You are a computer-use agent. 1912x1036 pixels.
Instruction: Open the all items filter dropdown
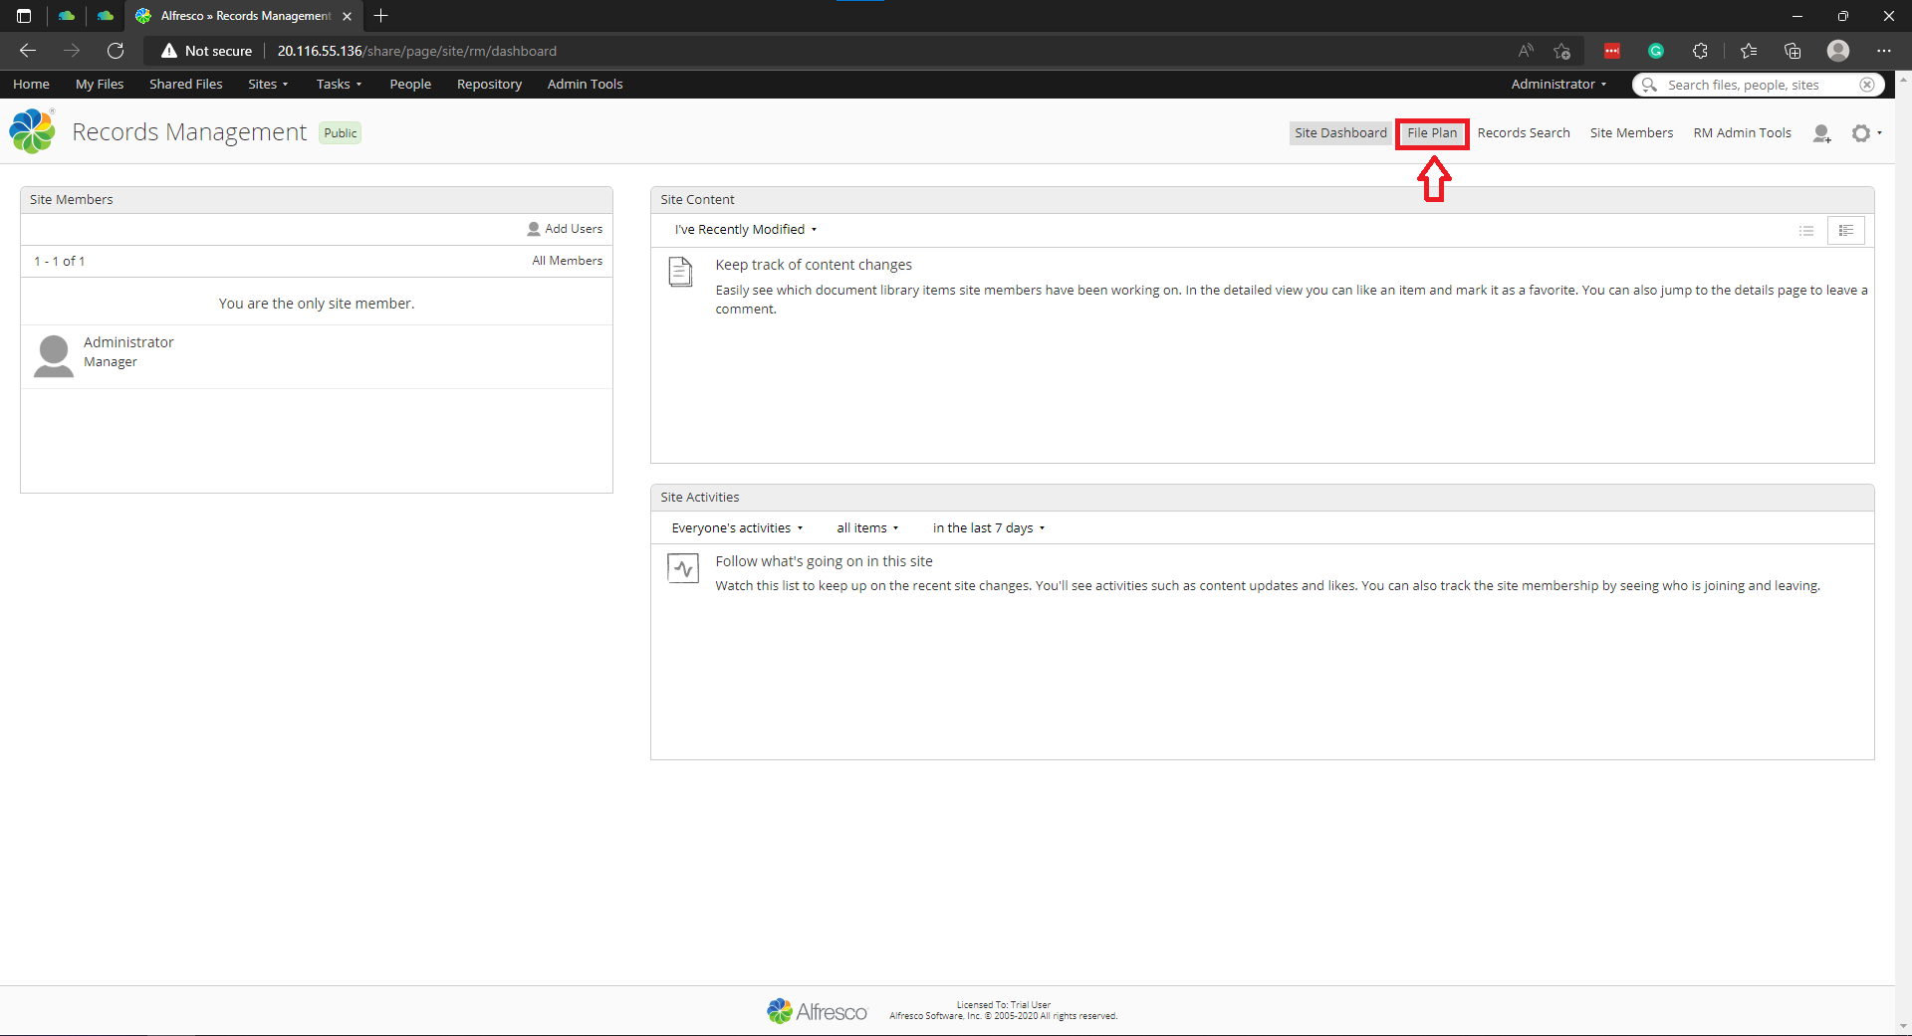(x=867, y=528)
